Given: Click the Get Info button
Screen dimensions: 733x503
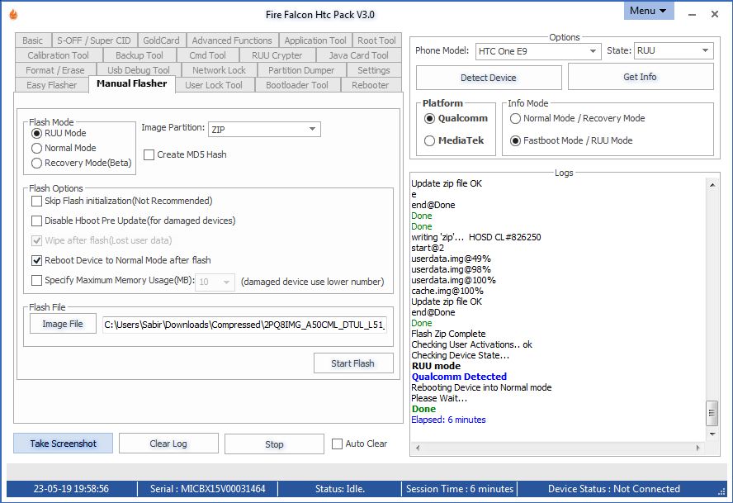Looking at the screenshot, I should [x=640, y=77].
